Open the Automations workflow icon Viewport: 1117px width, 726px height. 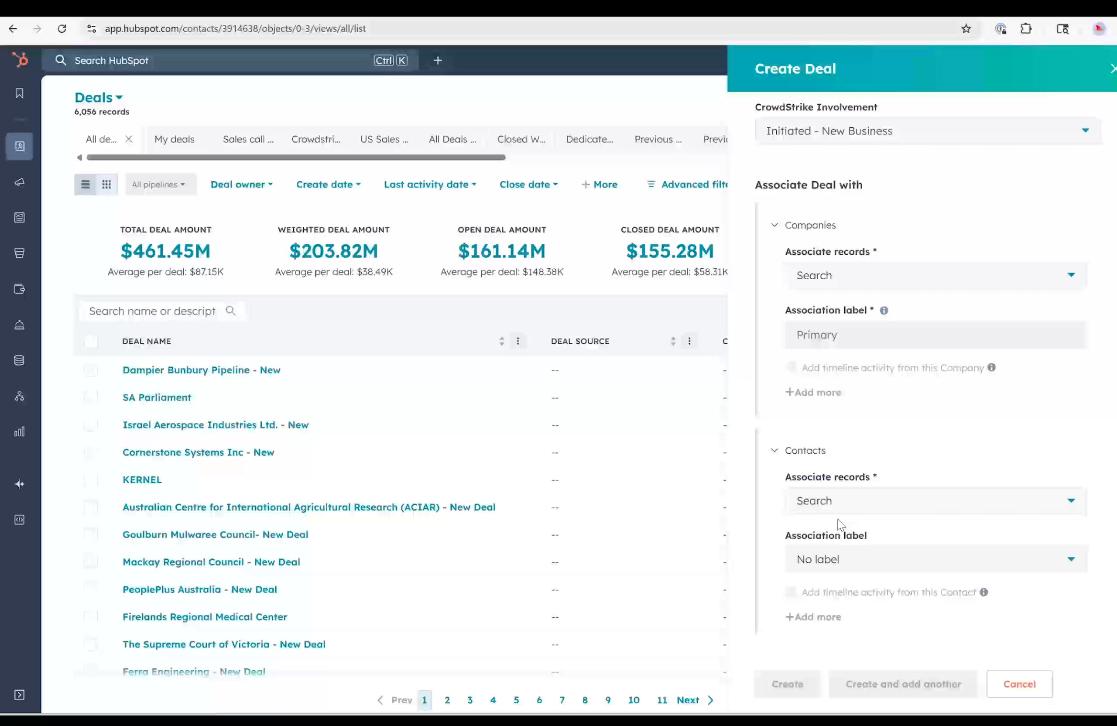19,396
